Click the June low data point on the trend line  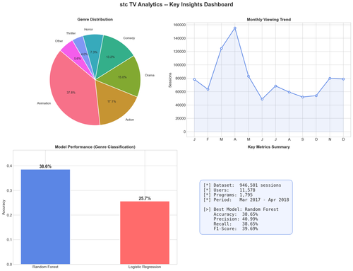(262, 99)
